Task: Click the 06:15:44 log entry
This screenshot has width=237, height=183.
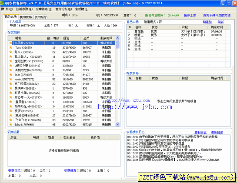Action: coord(172,137)
